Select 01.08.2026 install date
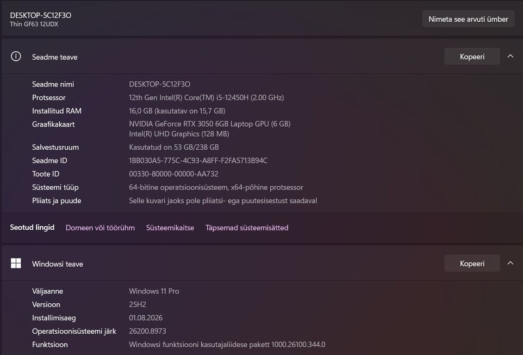This screenshot has width=523, height=355. tap(146, 318)
